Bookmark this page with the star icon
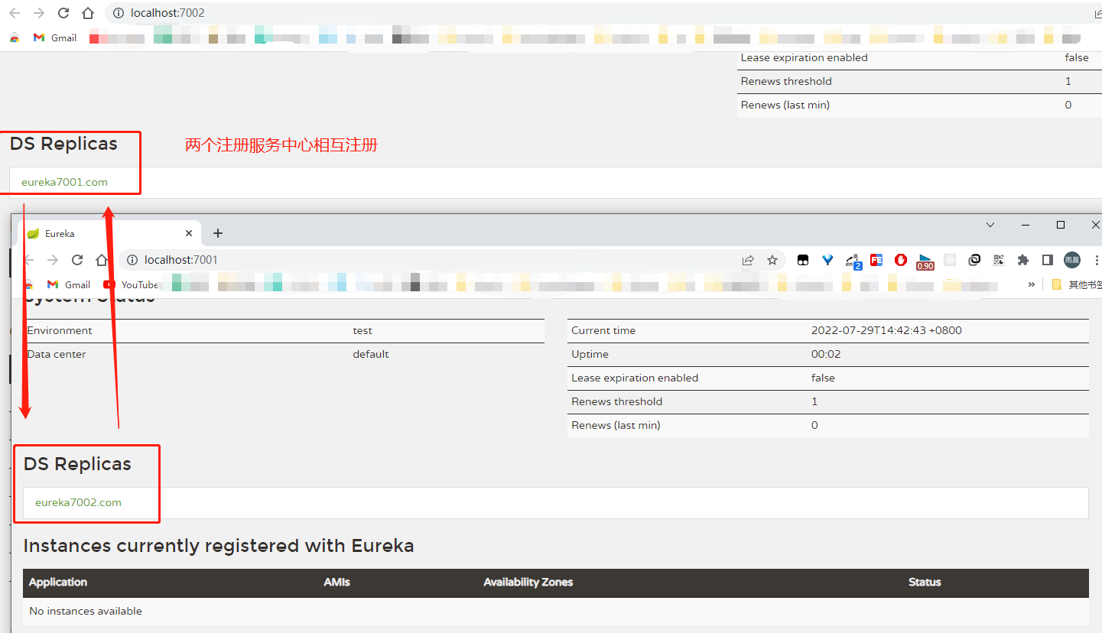Screen dimensions: 1102x633 click(772, 260)
